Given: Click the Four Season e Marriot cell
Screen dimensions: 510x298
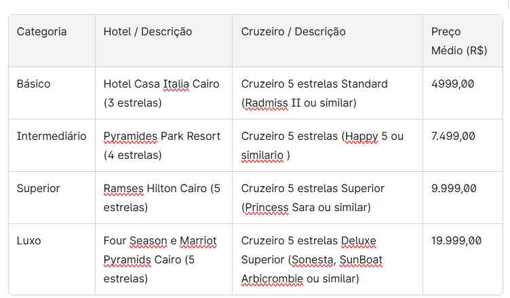Looking at the screenshot, I should [x=161, y=259].
